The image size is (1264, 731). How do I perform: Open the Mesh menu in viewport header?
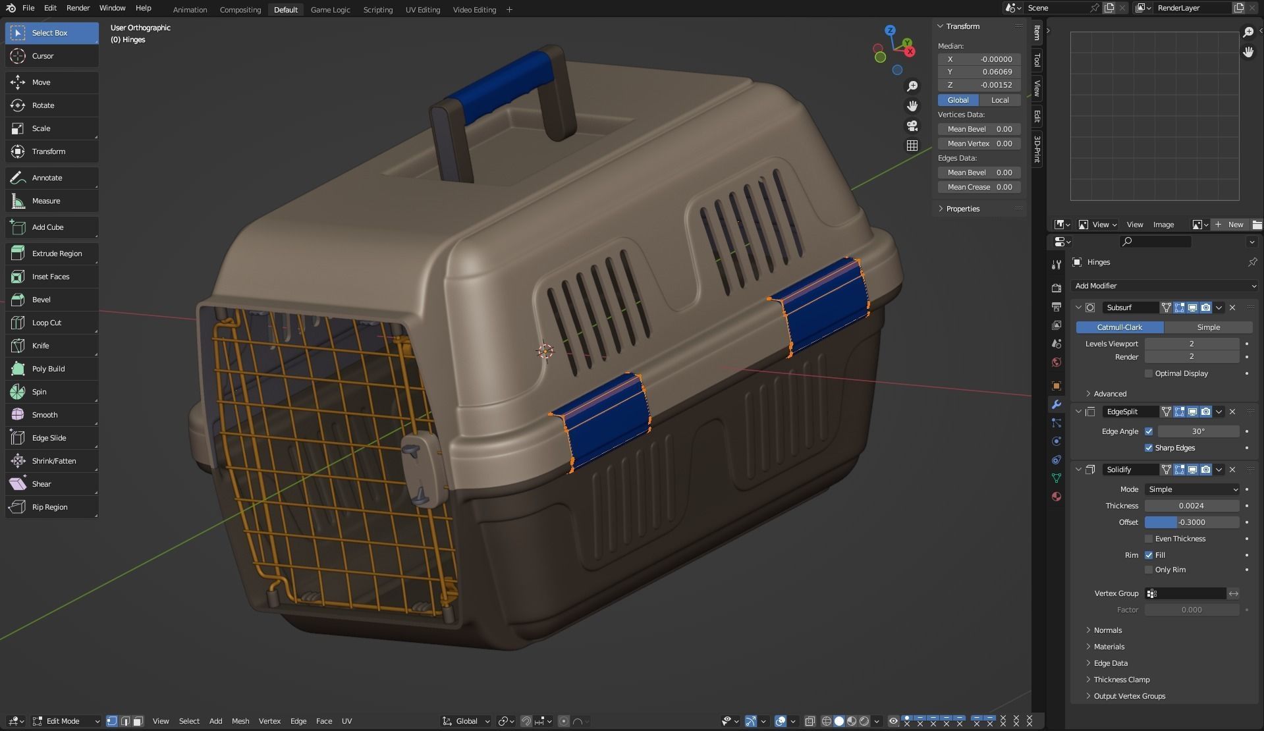tap(240, 721)
